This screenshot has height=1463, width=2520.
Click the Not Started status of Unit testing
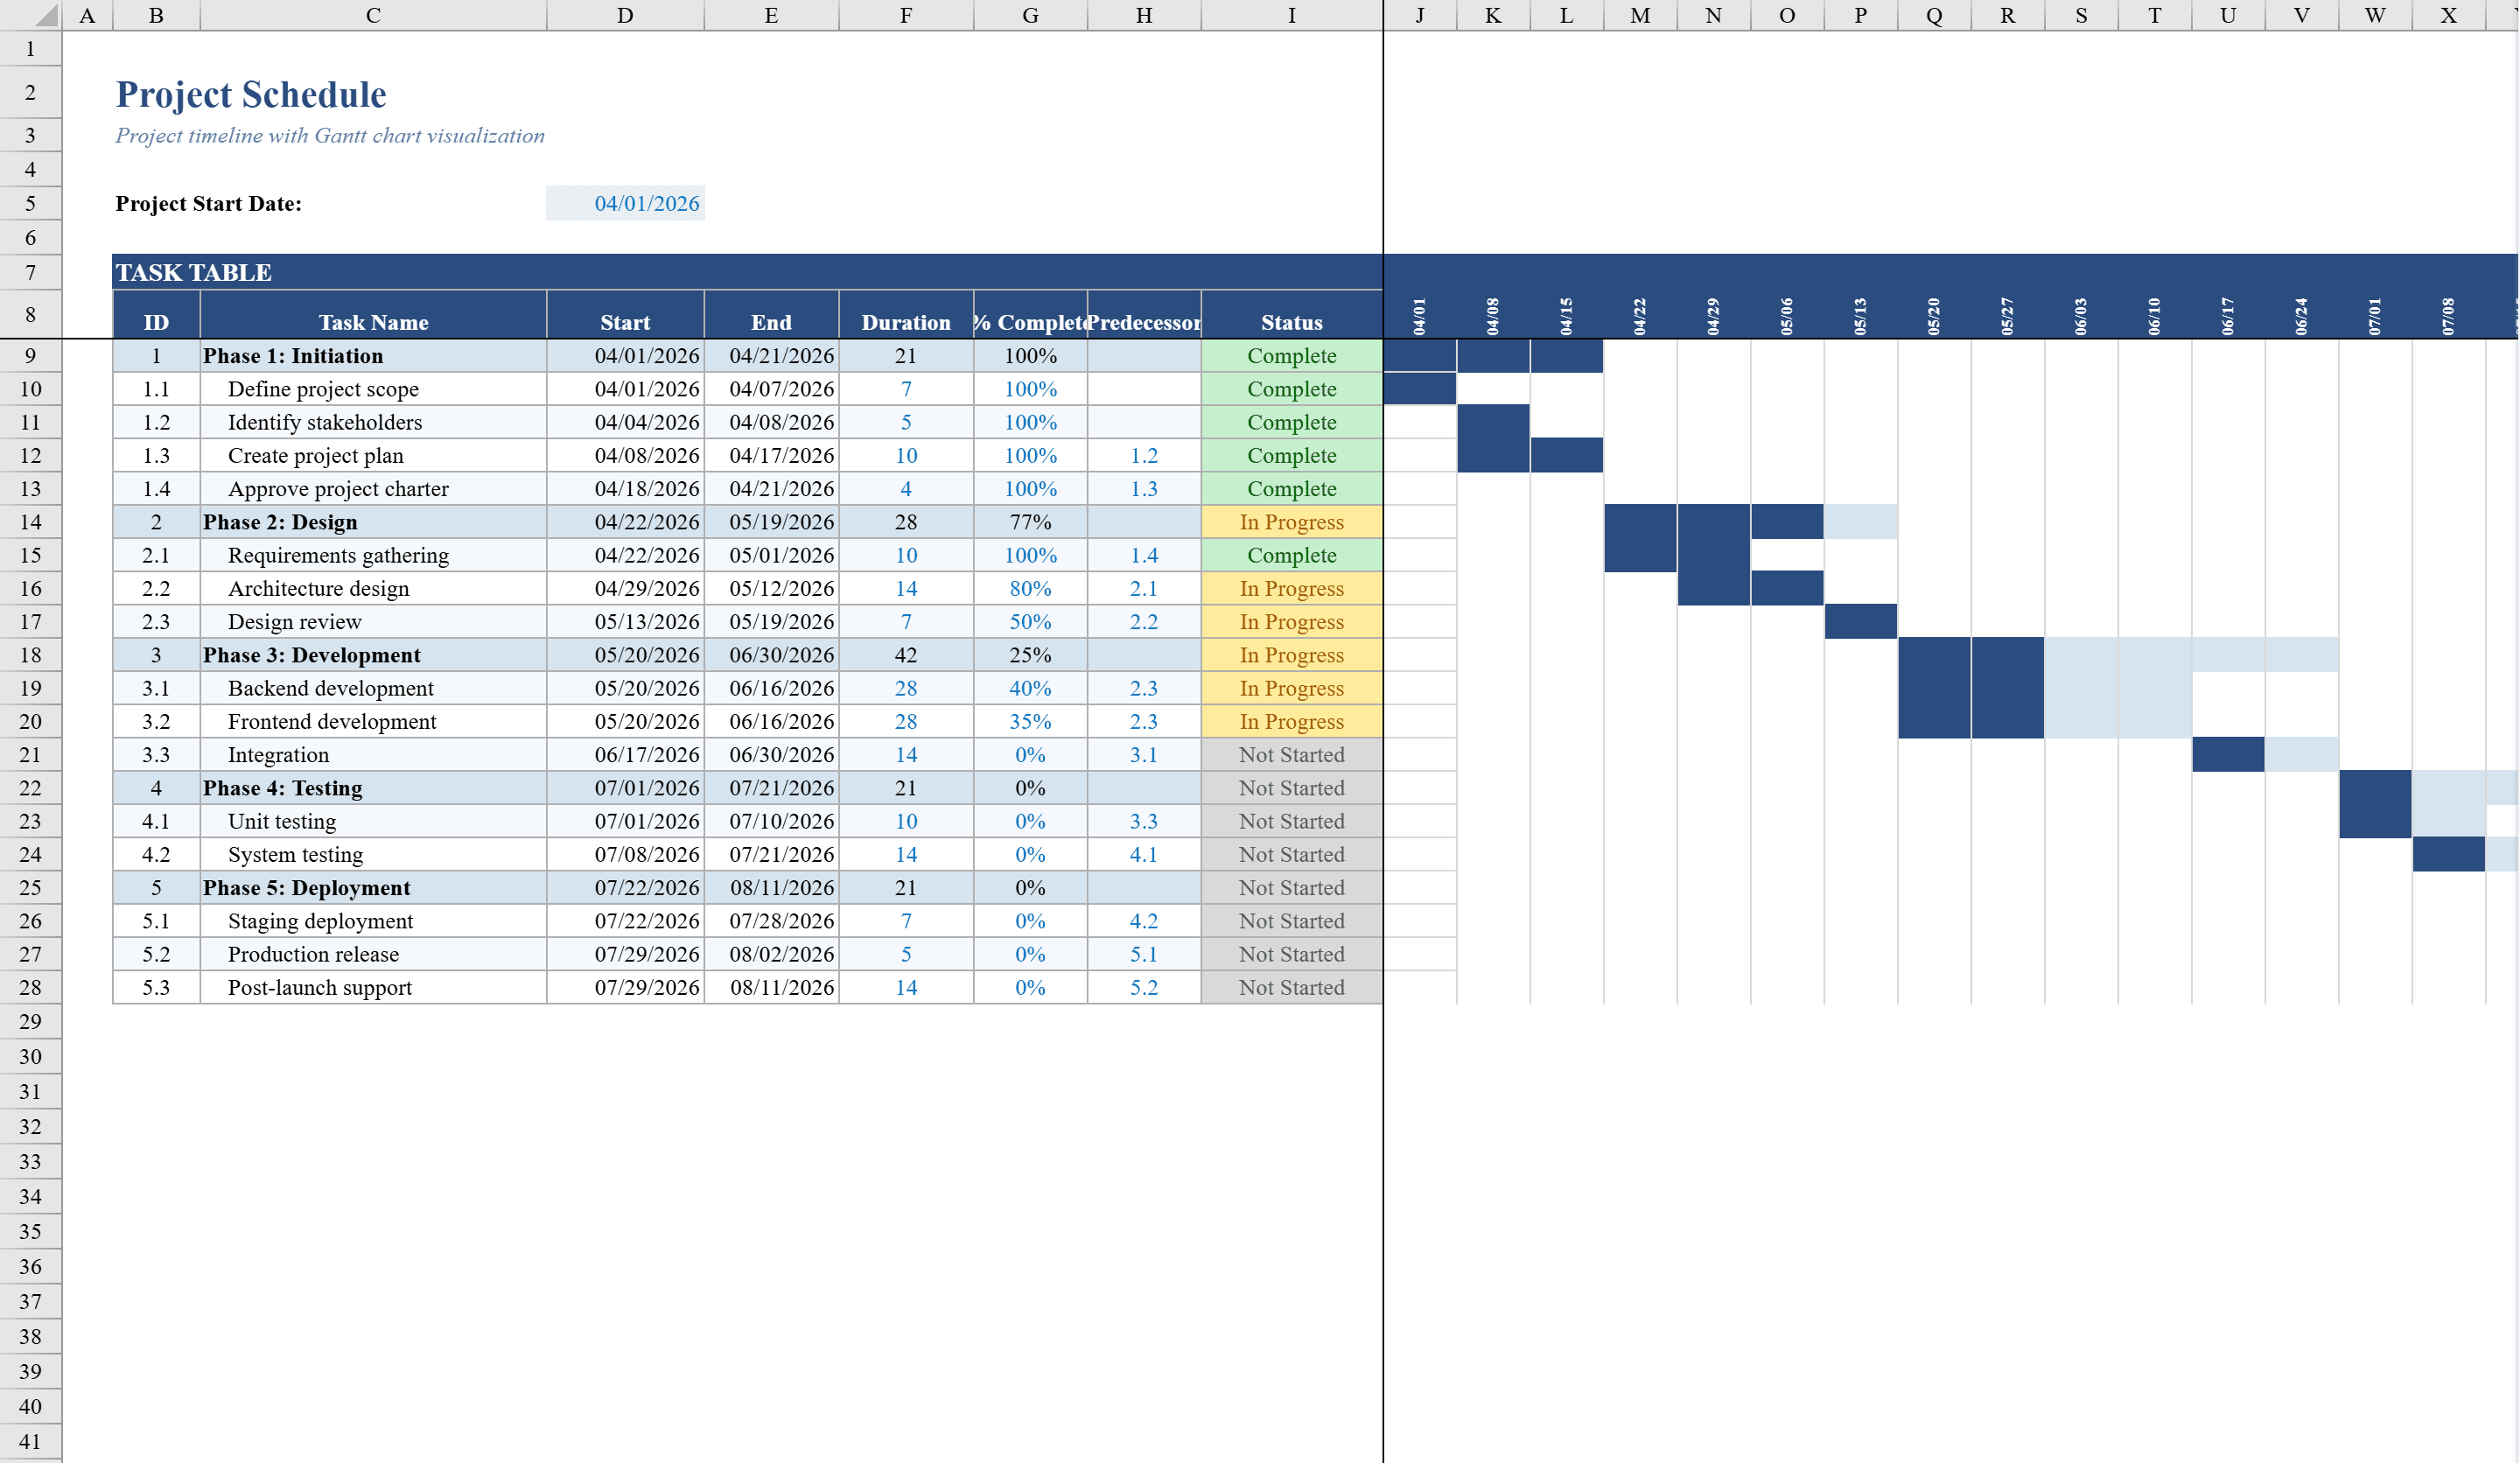tap(1291, 821)
